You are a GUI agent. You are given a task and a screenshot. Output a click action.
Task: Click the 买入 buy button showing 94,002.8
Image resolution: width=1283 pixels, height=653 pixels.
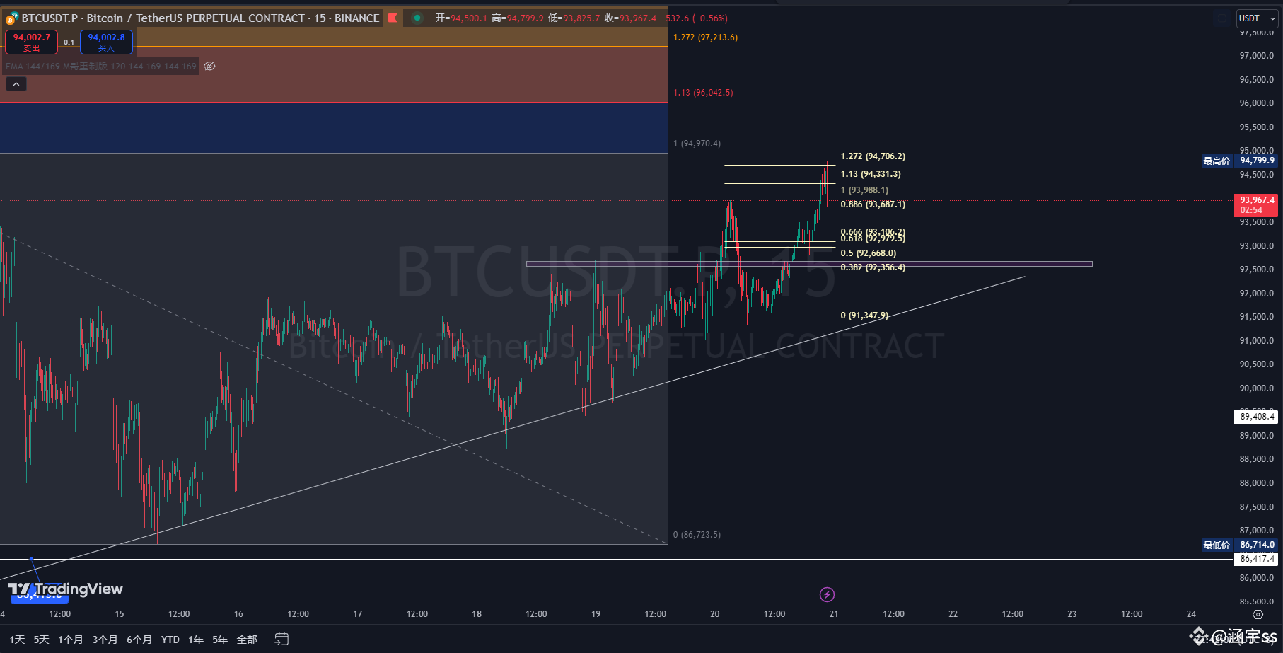click(106, 42)
